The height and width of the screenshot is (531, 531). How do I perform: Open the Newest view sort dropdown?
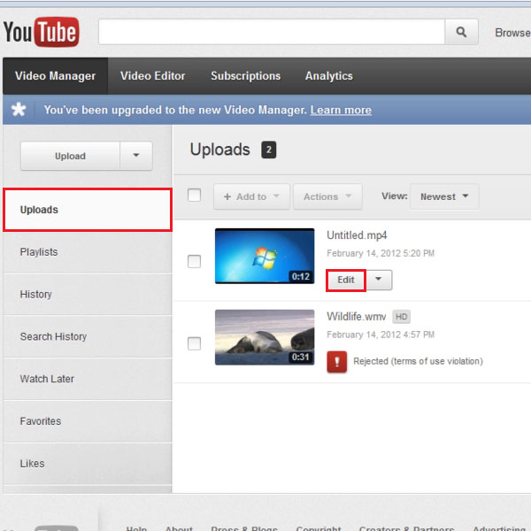[x=444, y=196]
